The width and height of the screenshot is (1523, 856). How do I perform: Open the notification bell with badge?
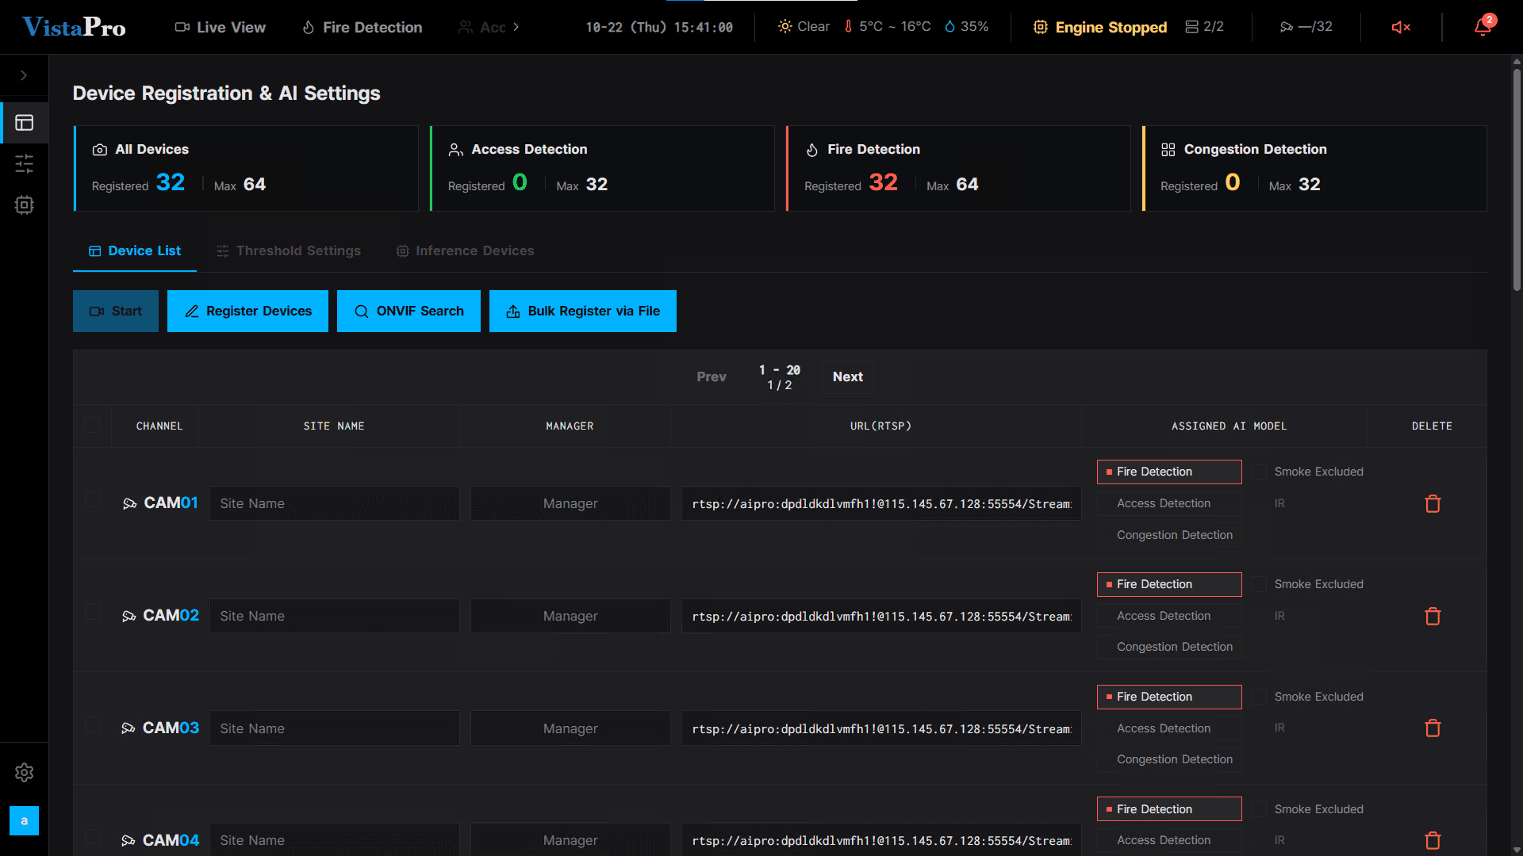point(1483,26)
